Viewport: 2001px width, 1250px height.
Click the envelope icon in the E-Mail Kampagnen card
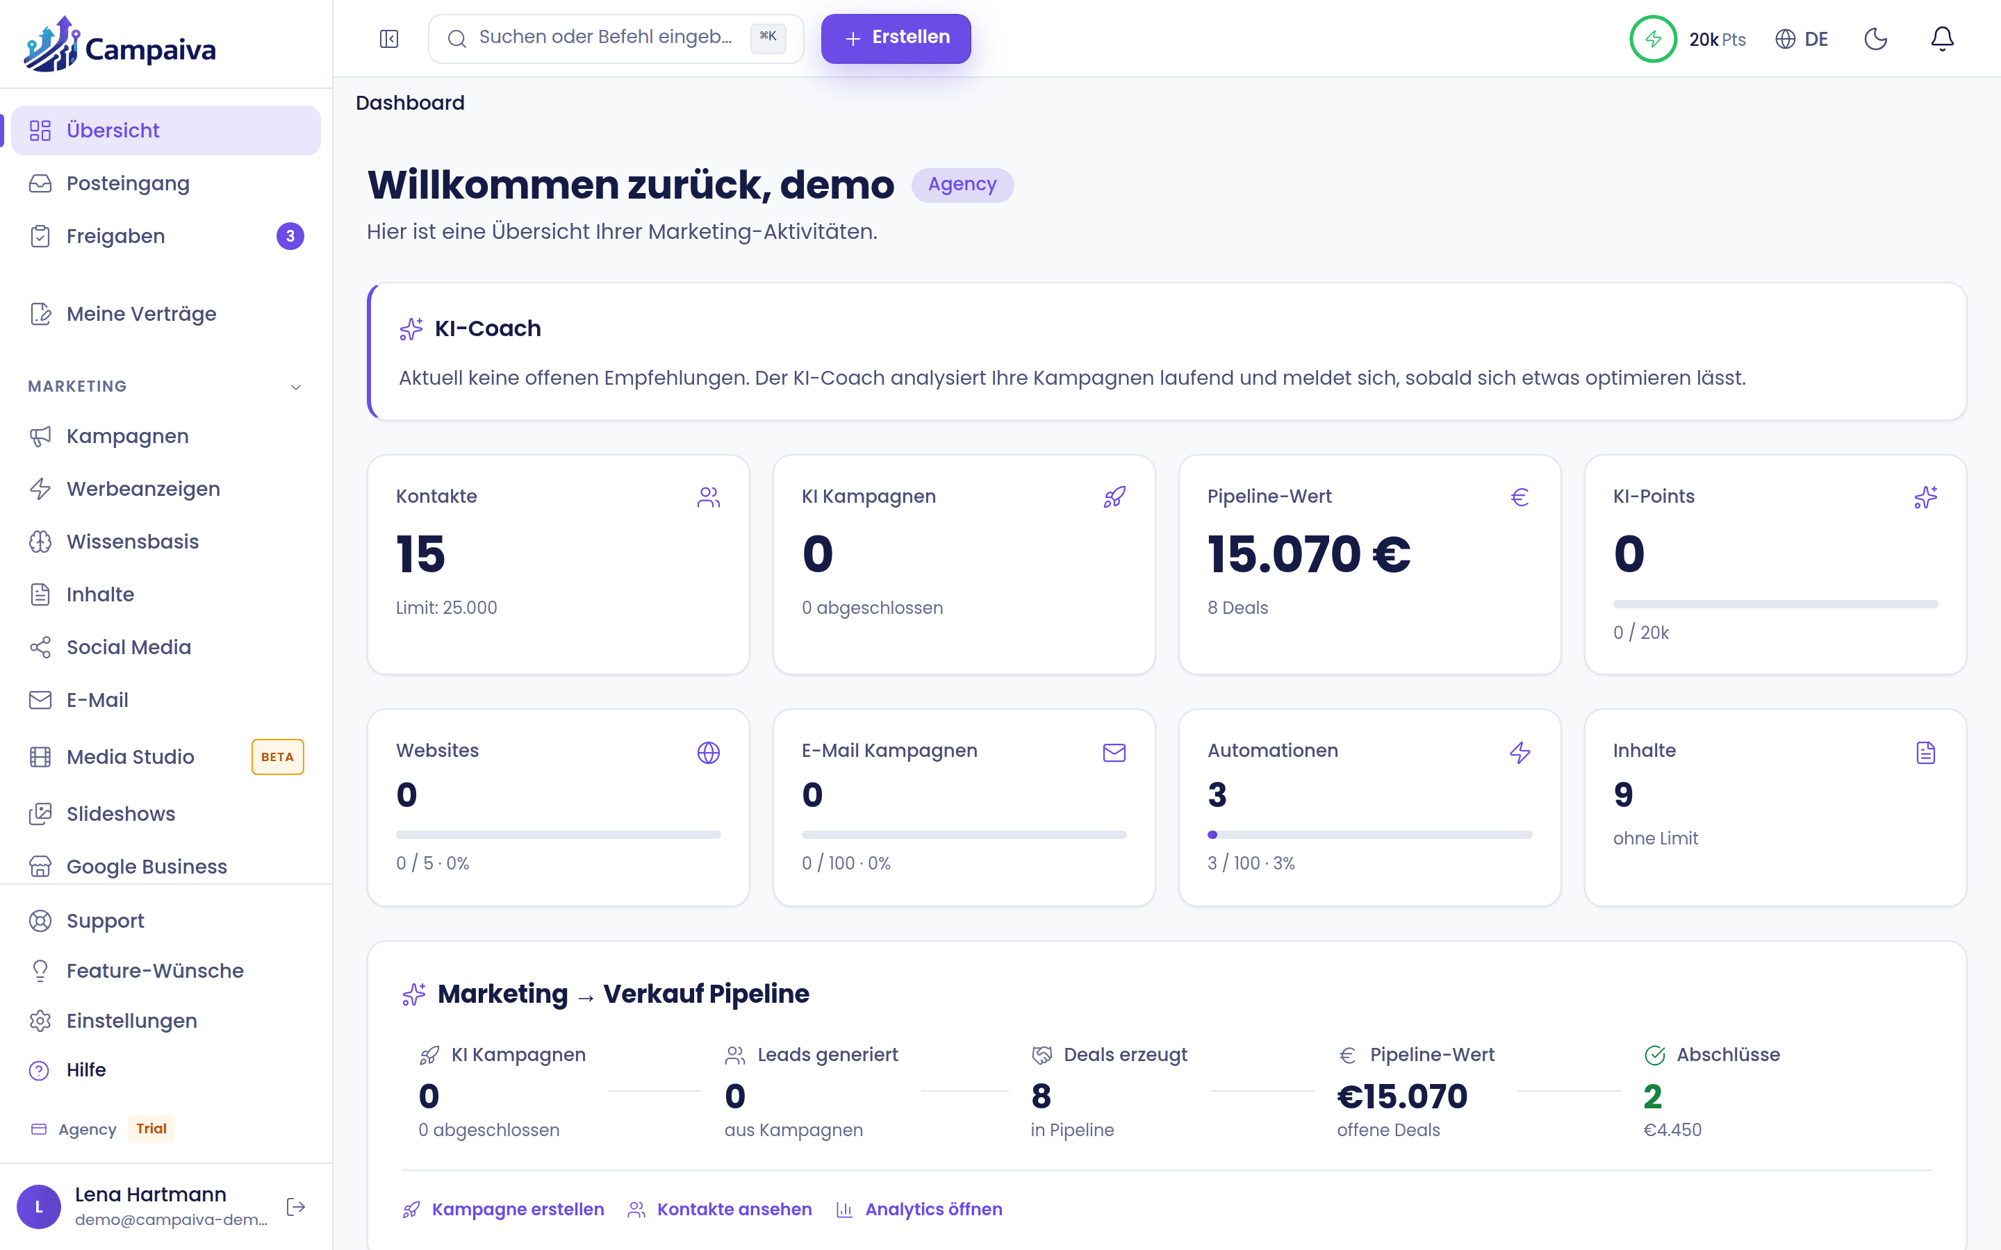[1114, 752]
